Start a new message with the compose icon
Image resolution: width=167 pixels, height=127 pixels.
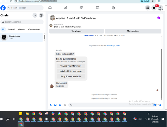coord(41,15)
